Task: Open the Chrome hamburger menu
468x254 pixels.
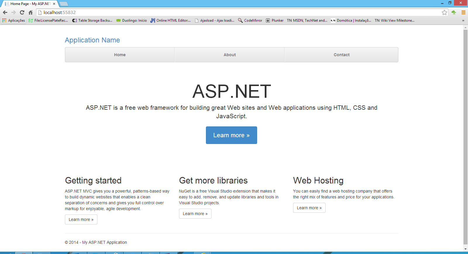Action: (463, 12)
